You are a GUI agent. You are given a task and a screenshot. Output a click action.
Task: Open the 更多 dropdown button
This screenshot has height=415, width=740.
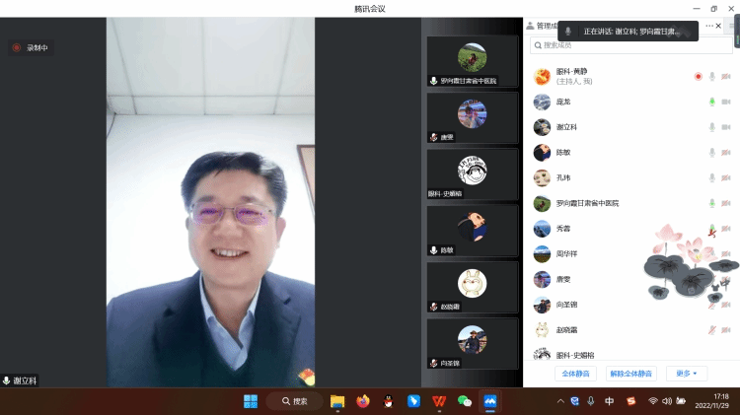pyautogui.click(x=686, y=374)
